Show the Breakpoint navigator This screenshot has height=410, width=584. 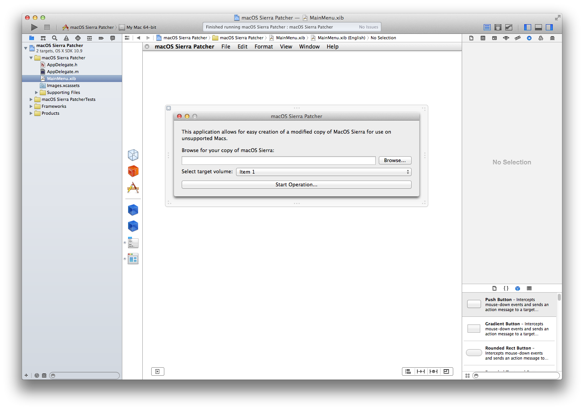[101, 38]
